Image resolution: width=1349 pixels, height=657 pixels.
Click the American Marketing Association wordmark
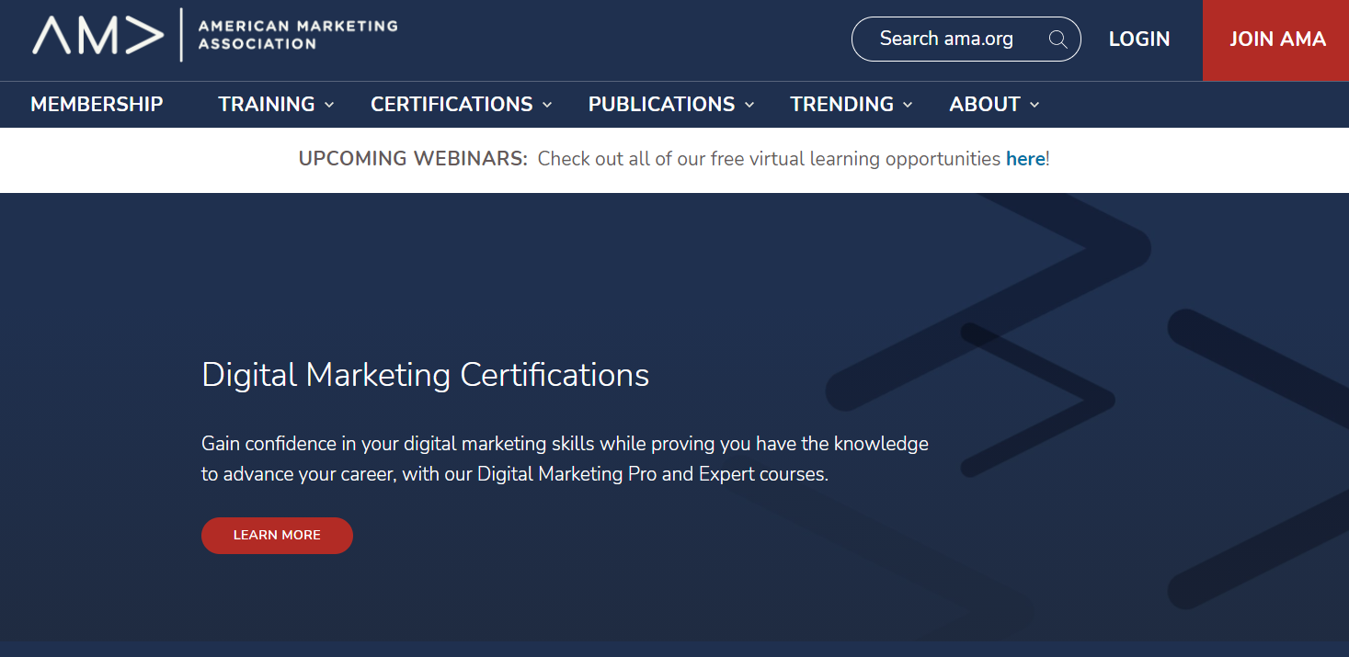298,35
